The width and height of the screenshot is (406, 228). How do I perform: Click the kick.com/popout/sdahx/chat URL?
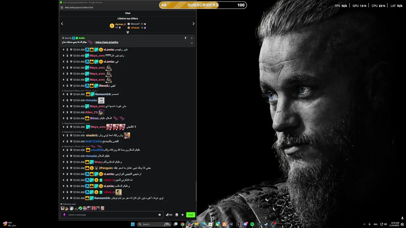(x=79, y=7)
